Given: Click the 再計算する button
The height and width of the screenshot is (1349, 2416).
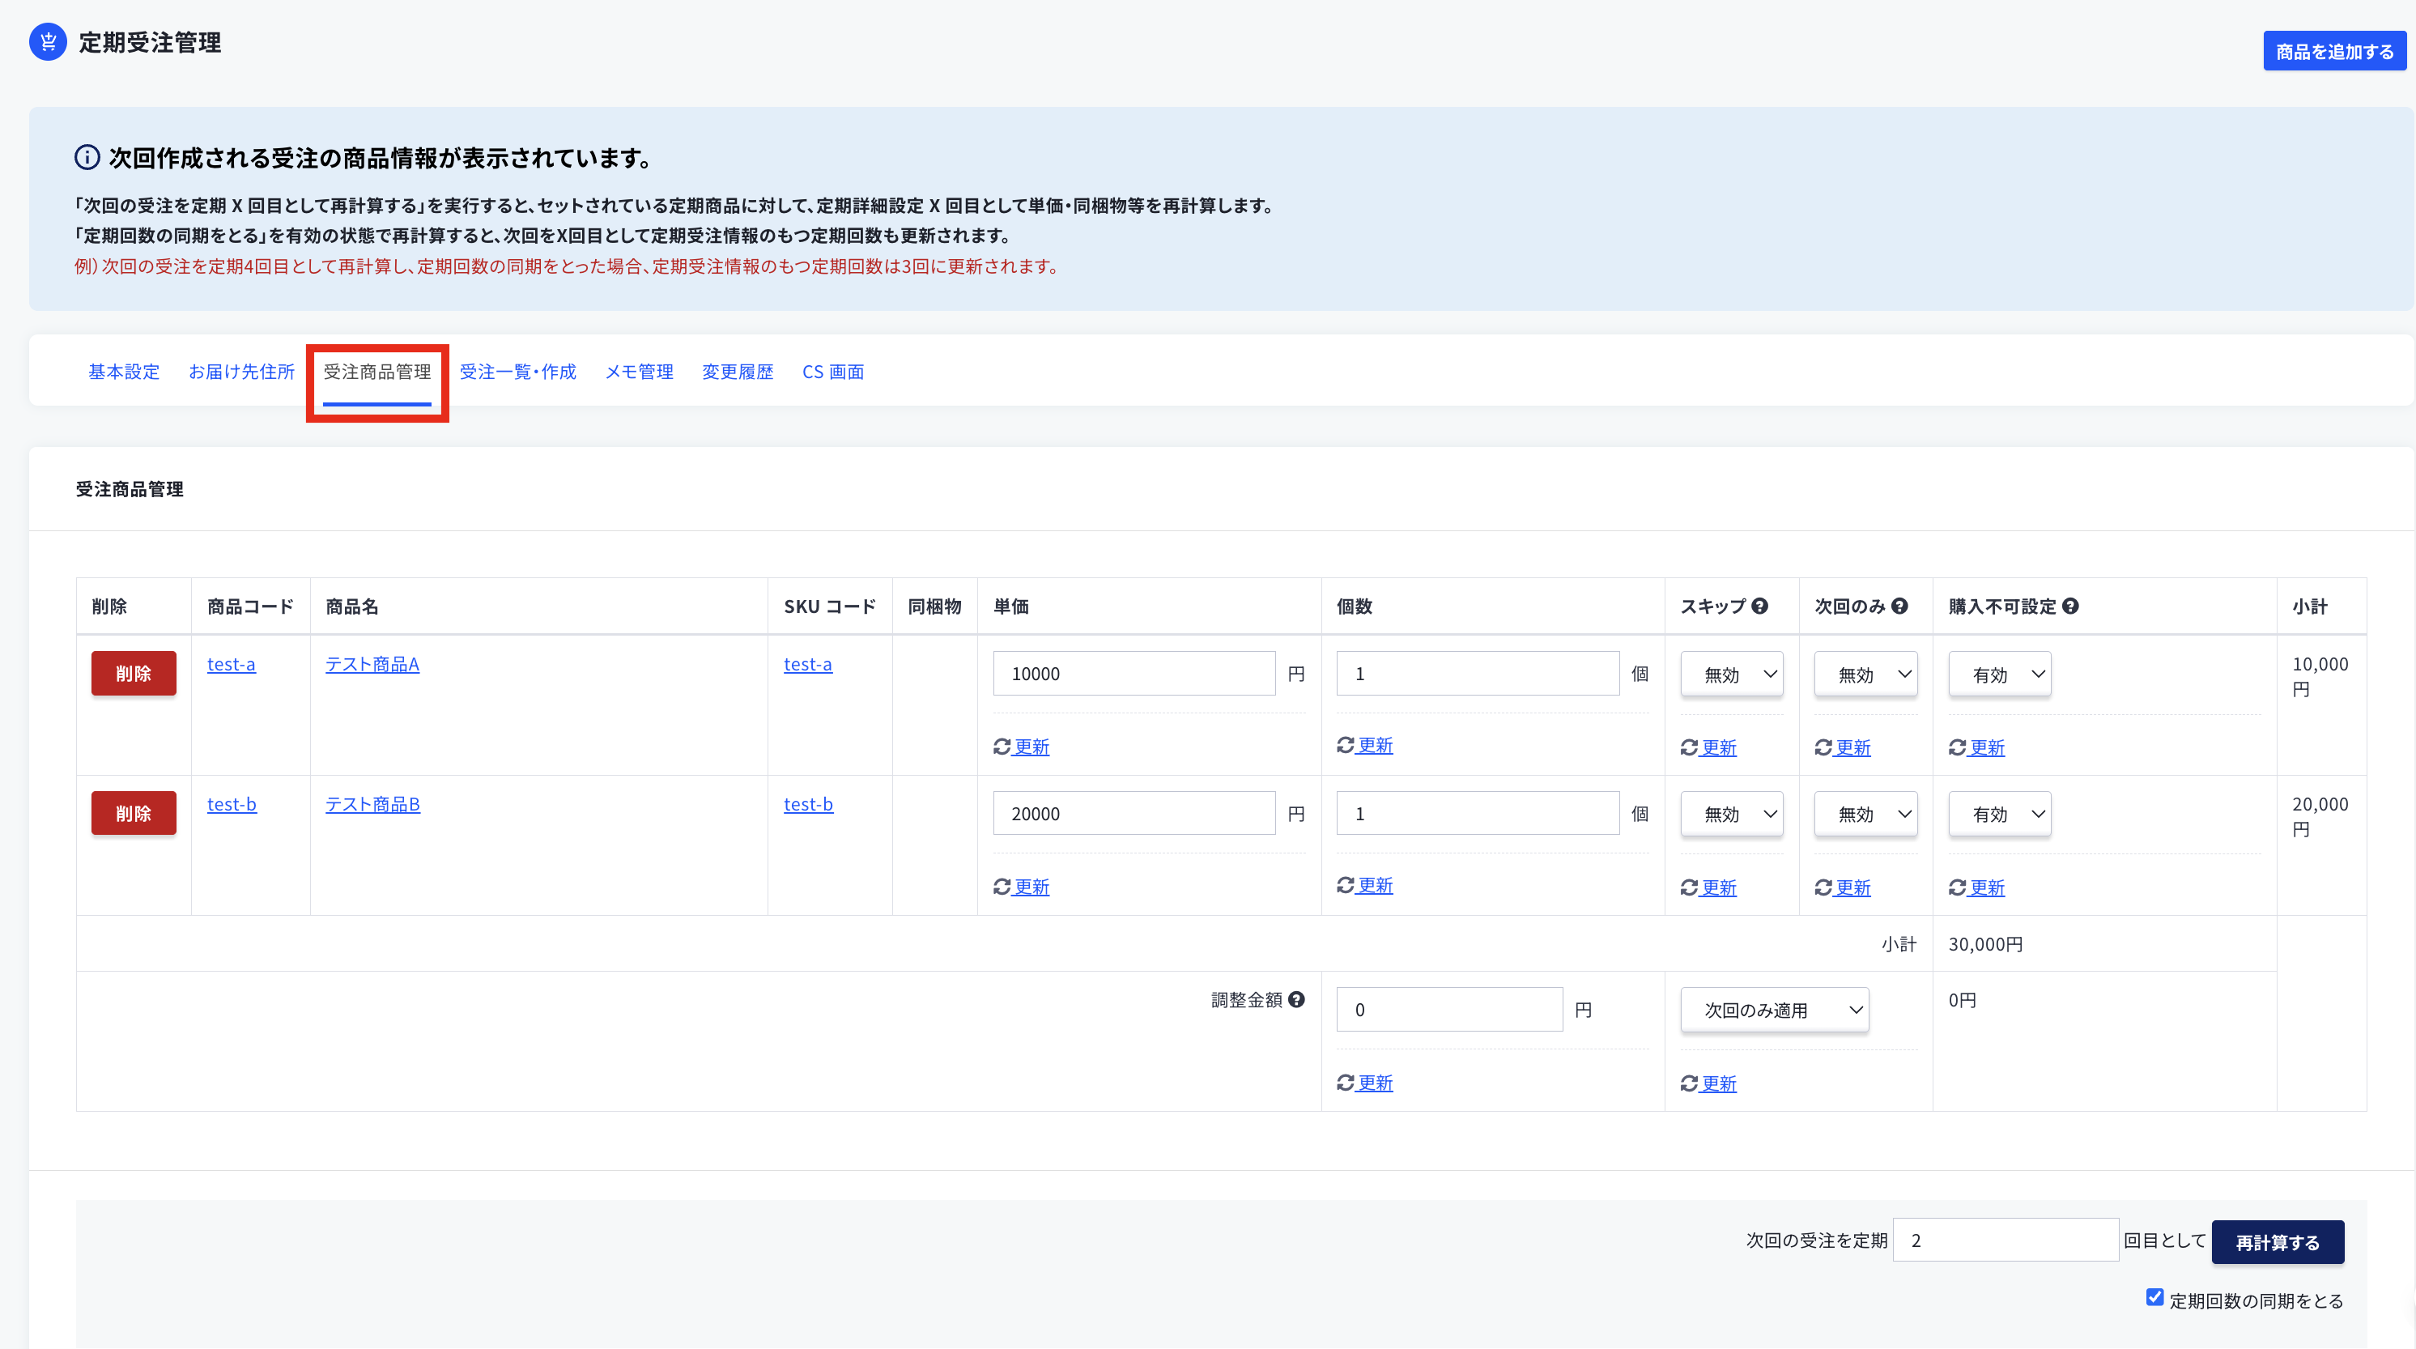Looking at the screenshot, I should 2278,1242.
